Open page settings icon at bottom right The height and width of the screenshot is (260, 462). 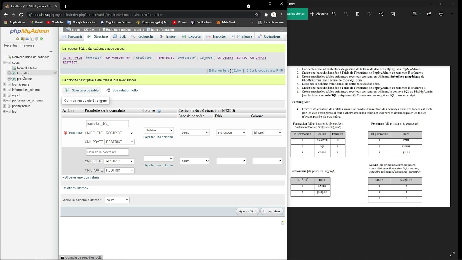[283, 222]
